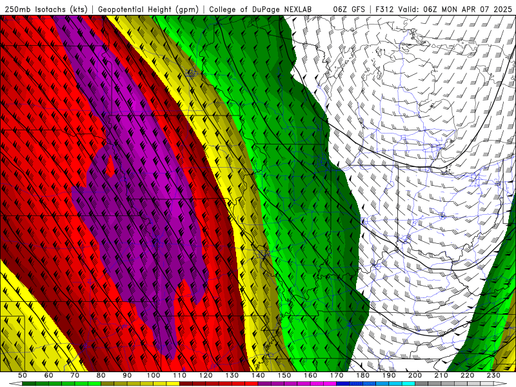Screen dimensions: 516x387
Task: Click the 200 kts scale label
Action: coord(415,375)
